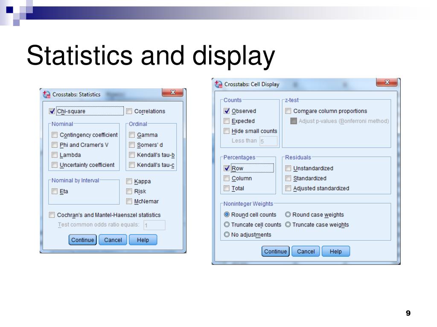Check Uncertainty coefficient box
Image resolution: width=437 pixels, height=327 pixels.
(55, 165)
